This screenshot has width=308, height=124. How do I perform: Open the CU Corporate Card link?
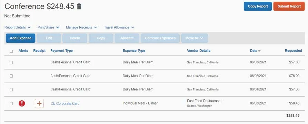pos(65,103)
